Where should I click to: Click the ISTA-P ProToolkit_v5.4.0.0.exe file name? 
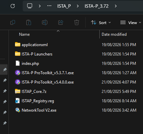click(48, 82)
